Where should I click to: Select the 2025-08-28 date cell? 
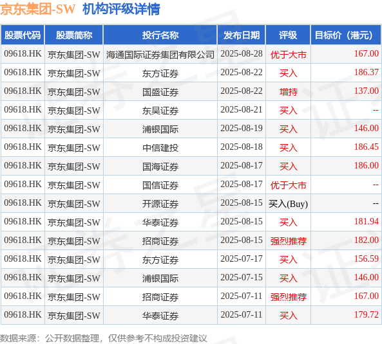(x=242, y=54)
